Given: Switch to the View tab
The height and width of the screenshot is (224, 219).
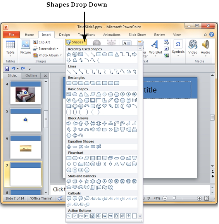Looking at the screenshot, I should pyautogui.click(x=177, y=35).
